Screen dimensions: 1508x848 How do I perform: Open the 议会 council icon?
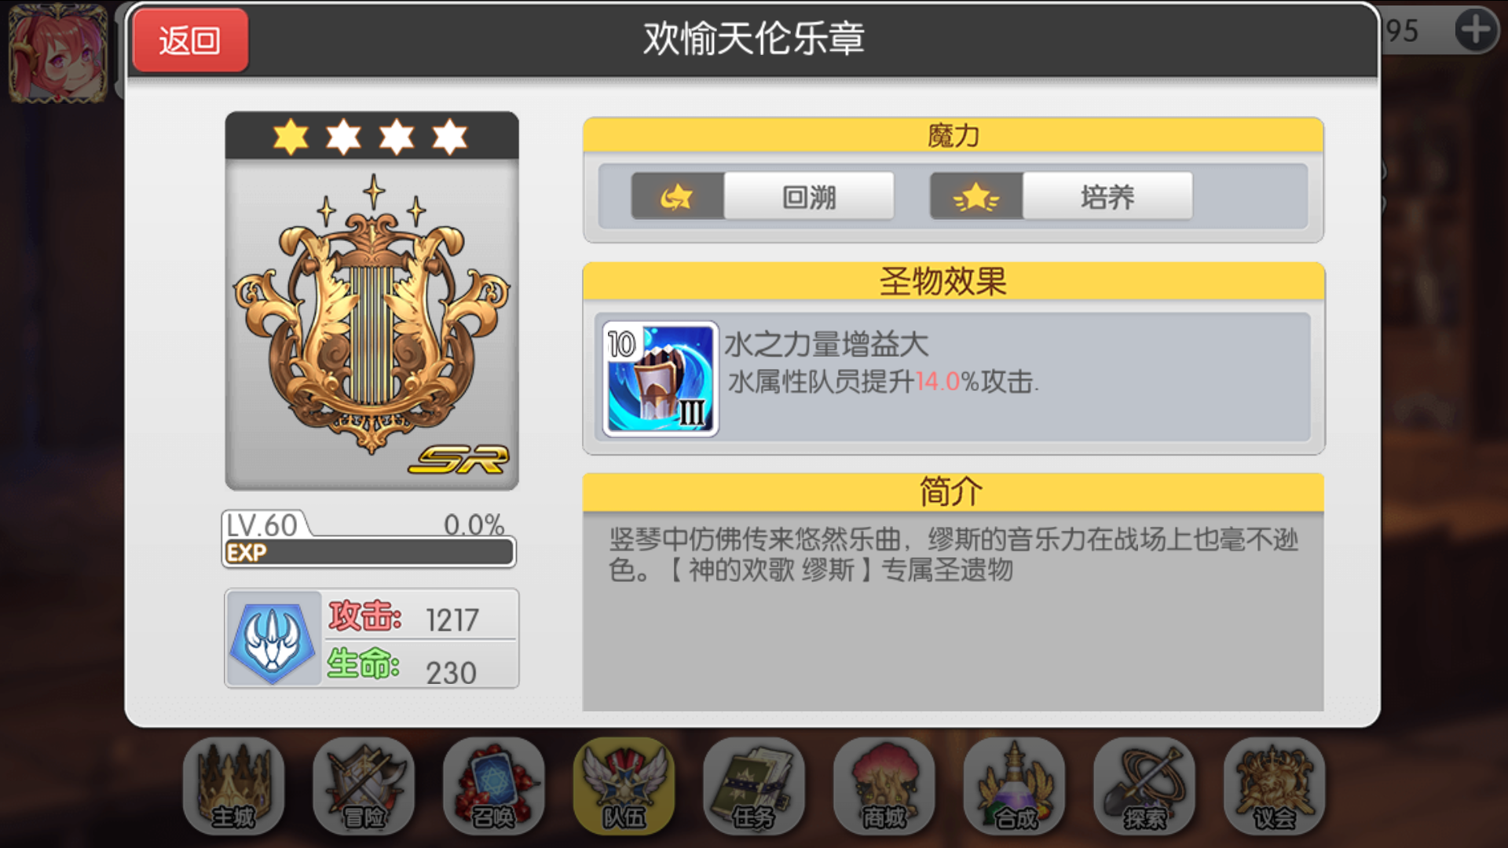pos(1274,786)
